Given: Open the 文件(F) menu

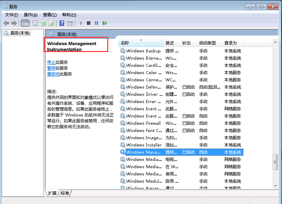Looking at the screenshot, I should (11, 15).
